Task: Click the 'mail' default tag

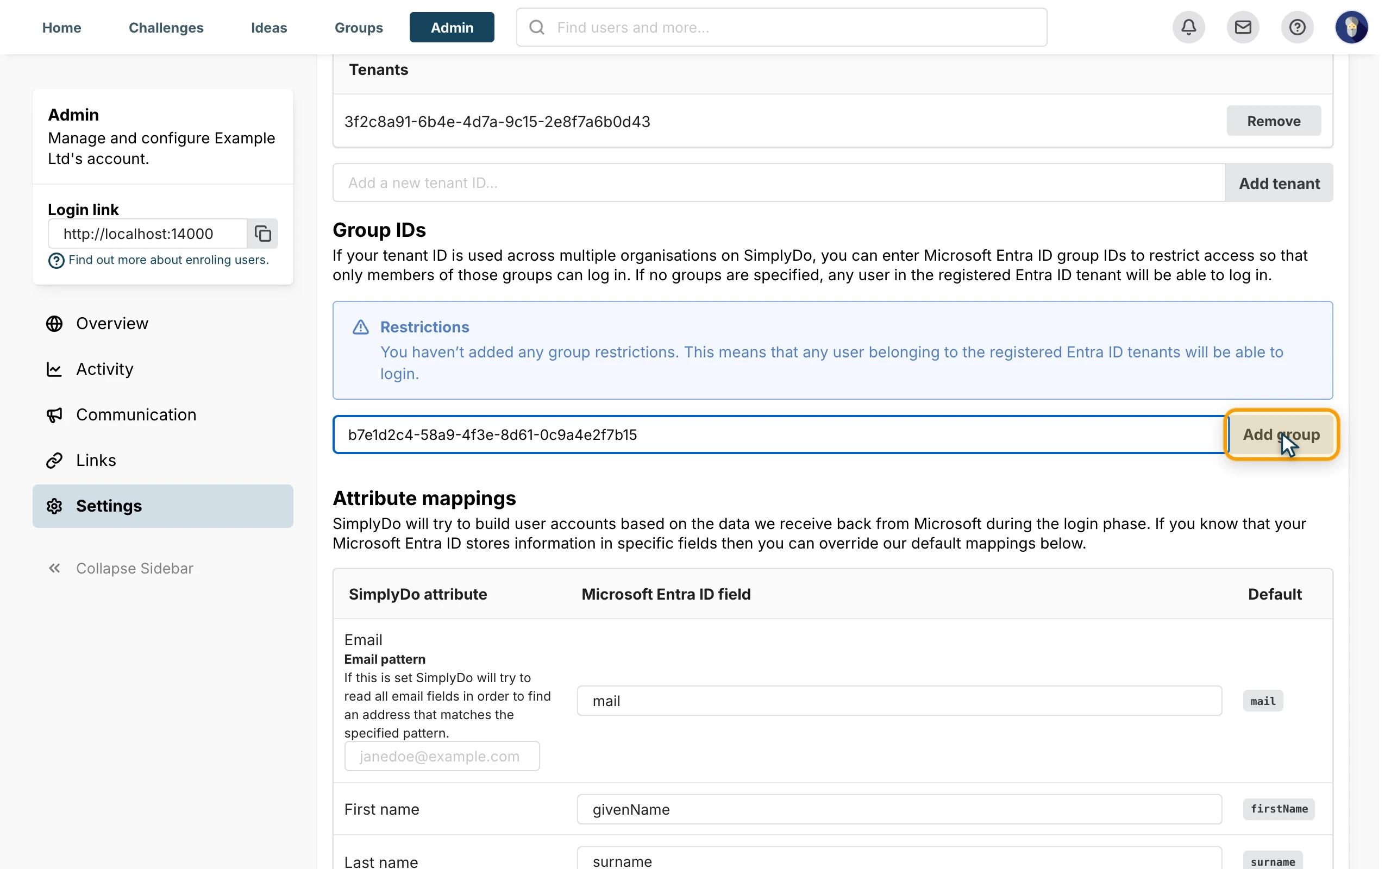Action: coord(1262,701)
